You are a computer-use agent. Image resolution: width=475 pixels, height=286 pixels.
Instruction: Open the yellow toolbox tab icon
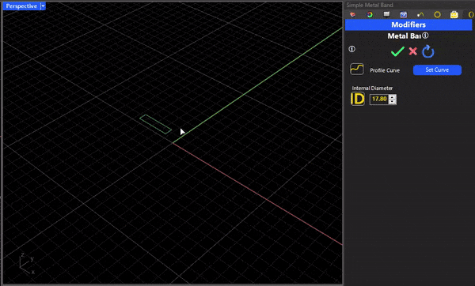coord(454,14)
